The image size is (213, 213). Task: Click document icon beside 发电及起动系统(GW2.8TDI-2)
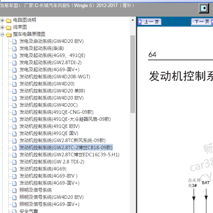click(15, 63)
